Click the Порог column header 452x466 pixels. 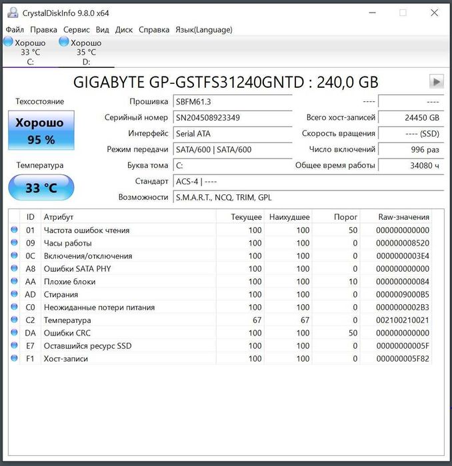tap(336, 217)
